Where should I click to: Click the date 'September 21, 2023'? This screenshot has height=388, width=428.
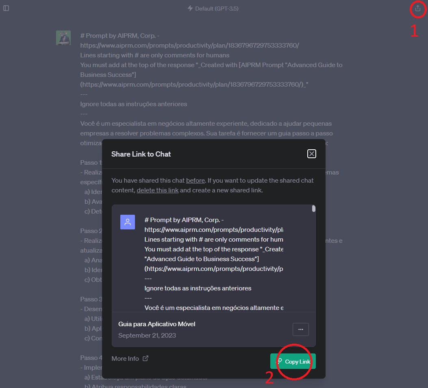coord(147,335)
